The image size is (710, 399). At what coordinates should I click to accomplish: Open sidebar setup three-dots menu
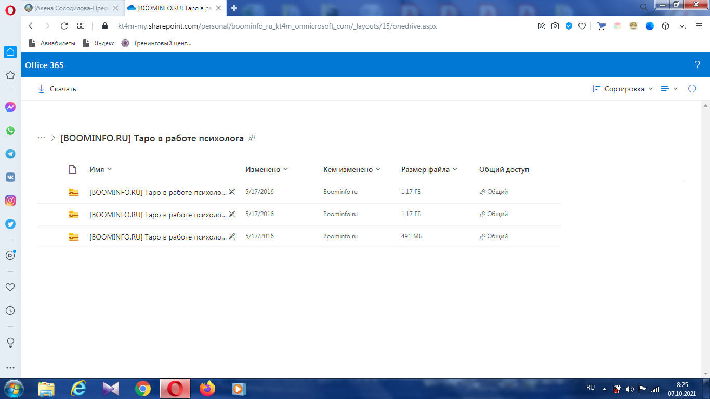(x=10, y=368)
